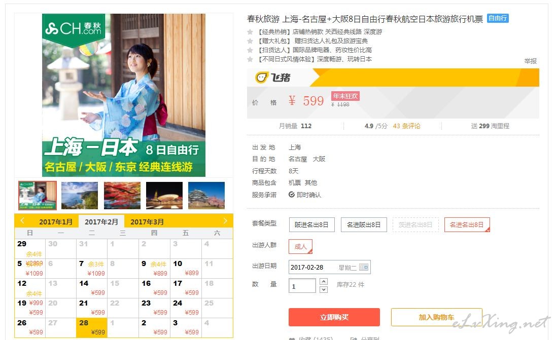556x340 pixels.
Task: Increase quantity with the up arrow
Action: (x=323, y=281)
